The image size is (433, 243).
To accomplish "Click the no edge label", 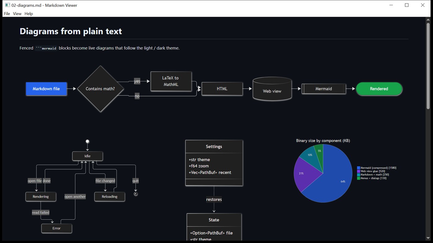I will pos(137,96).
